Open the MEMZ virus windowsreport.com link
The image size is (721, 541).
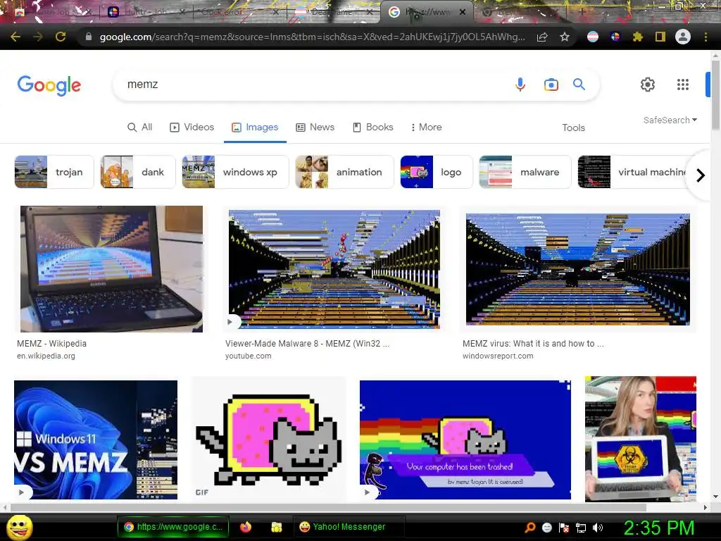[x=533, y=344]
